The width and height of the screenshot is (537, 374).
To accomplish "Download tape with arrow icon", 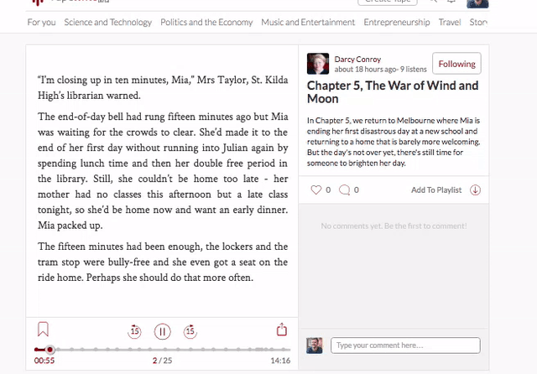I will [x=476, y=190].
